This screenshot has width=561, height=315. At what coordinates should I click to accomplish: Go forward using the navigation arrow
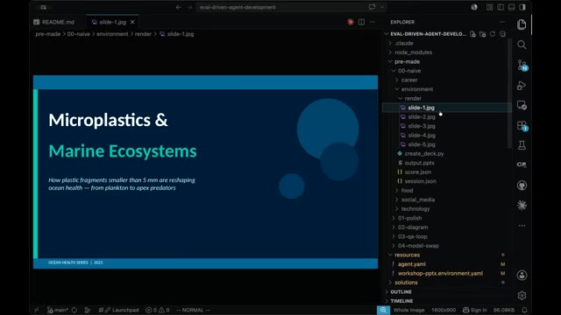coord(189,7)
